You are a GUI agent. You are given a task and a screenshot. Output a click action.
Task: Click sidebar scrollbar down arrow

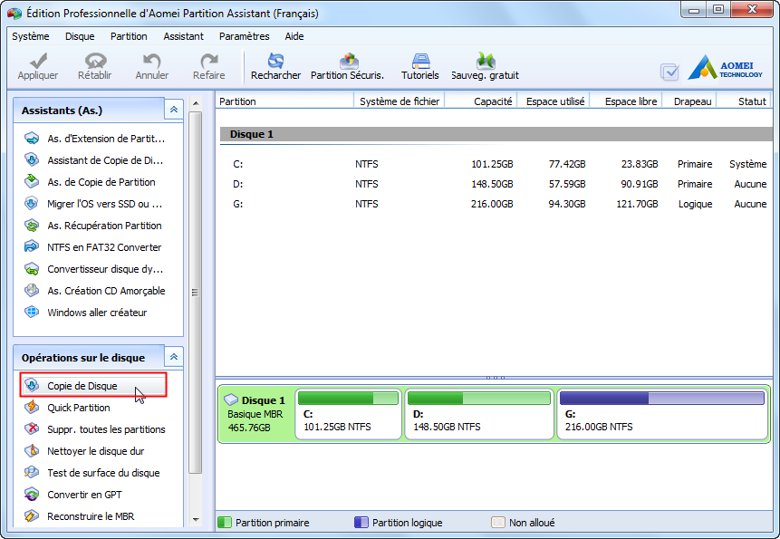pos(196,520)
